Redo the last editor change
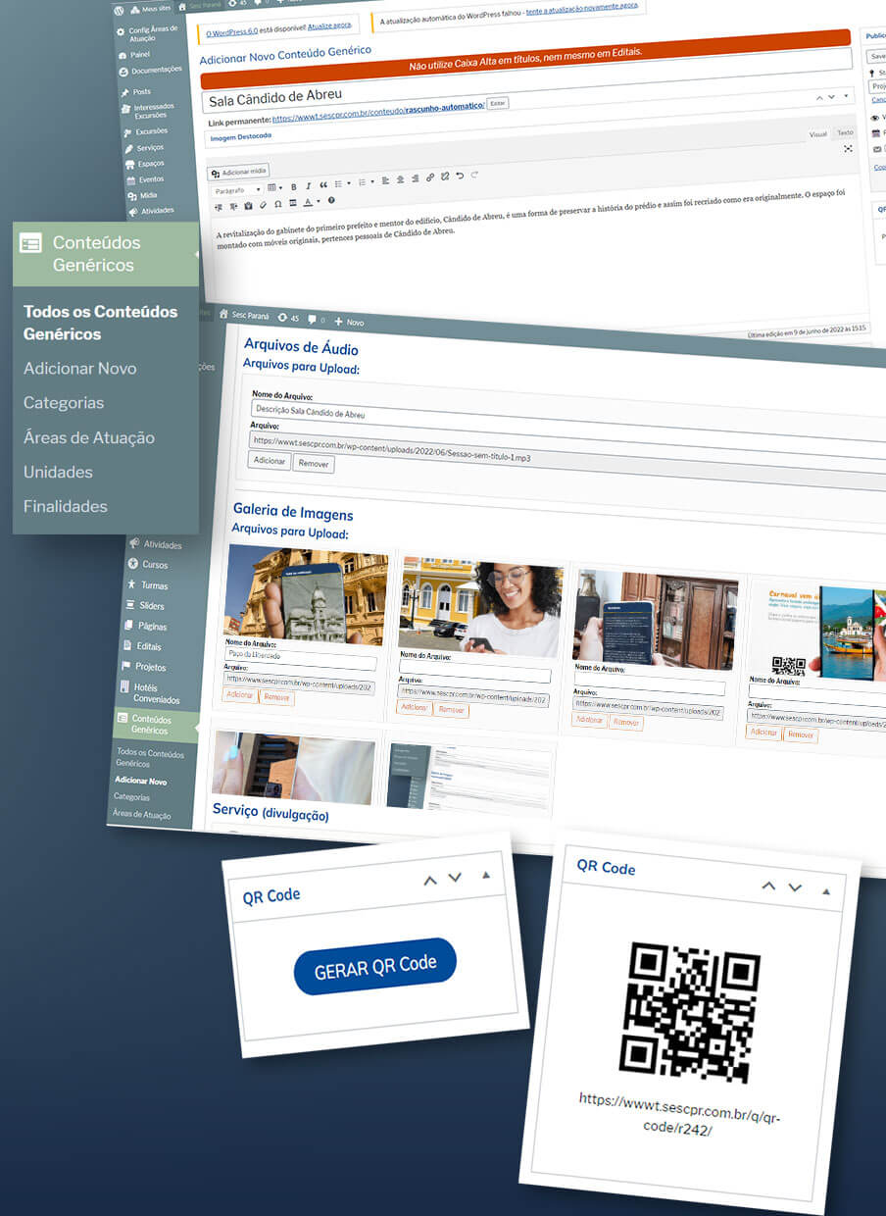This screenshot has width=886, height=1216. (474, 175)
